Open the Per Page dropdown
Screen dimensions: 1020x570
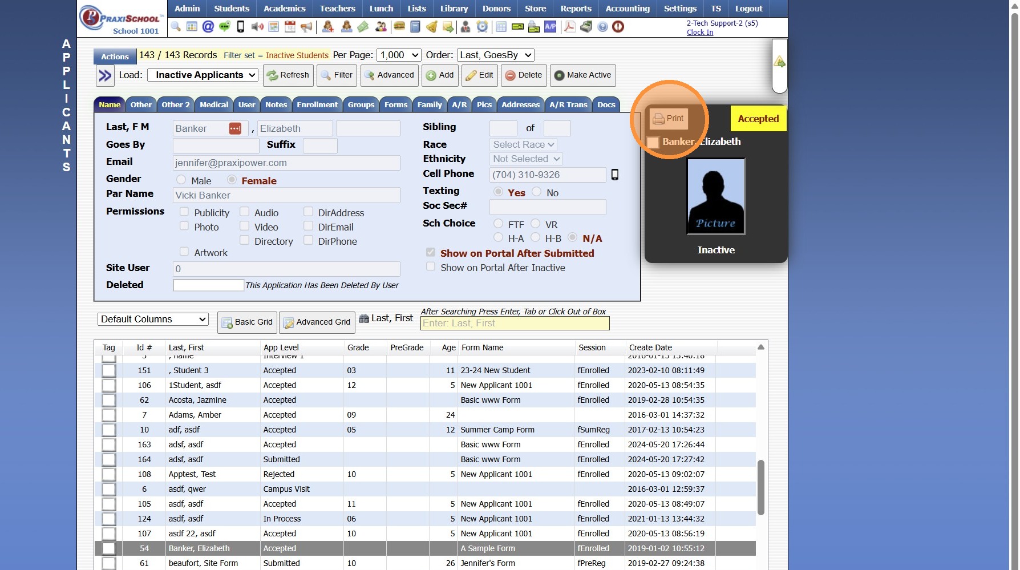point(399,55)
